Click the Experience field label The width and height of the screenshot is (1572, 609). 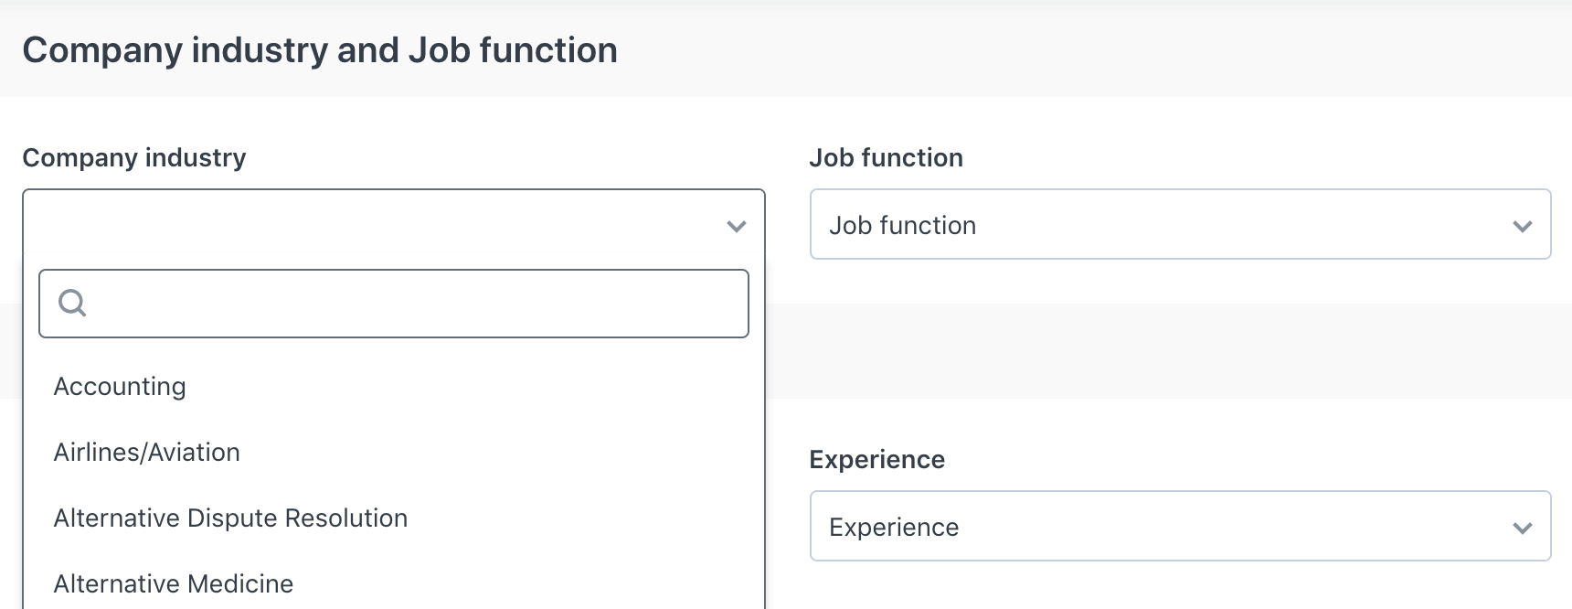point(876,459)
